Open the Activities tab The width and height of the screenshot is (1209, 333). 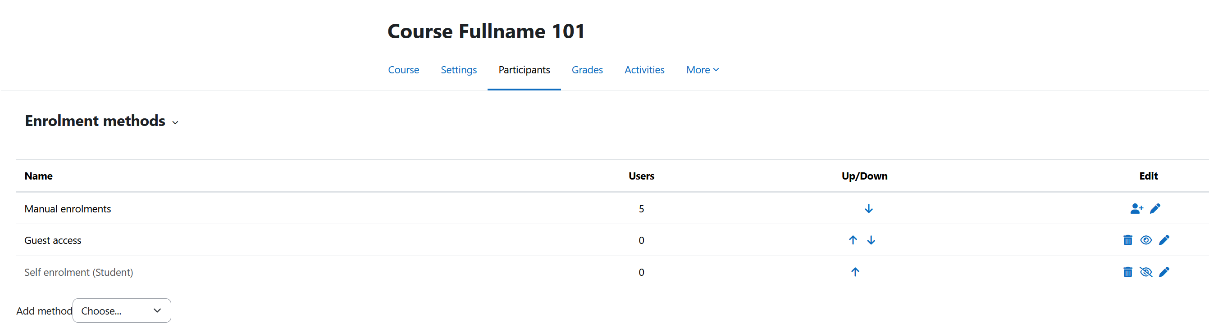click(x=644, y=70)
